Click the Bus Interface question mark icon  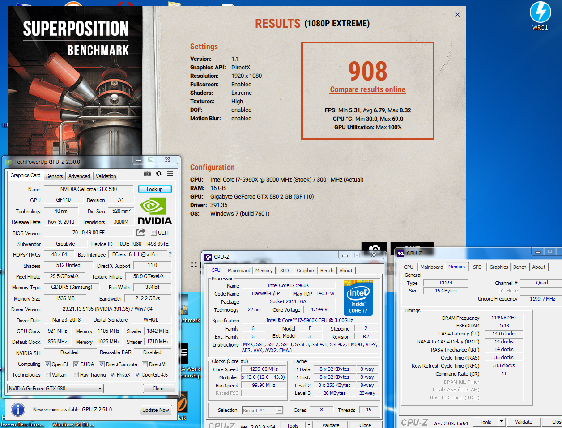tap(170, 254)
